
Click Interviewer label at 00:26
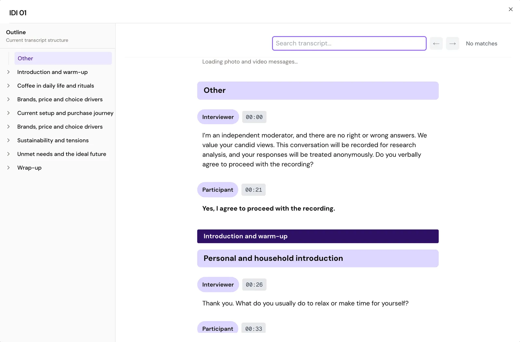click(218, 285)
